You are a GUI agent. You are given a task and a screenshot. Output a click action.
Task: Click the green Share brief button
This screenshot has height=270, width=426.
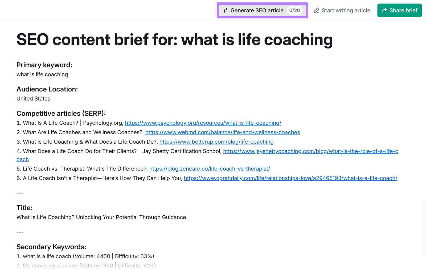399,10
